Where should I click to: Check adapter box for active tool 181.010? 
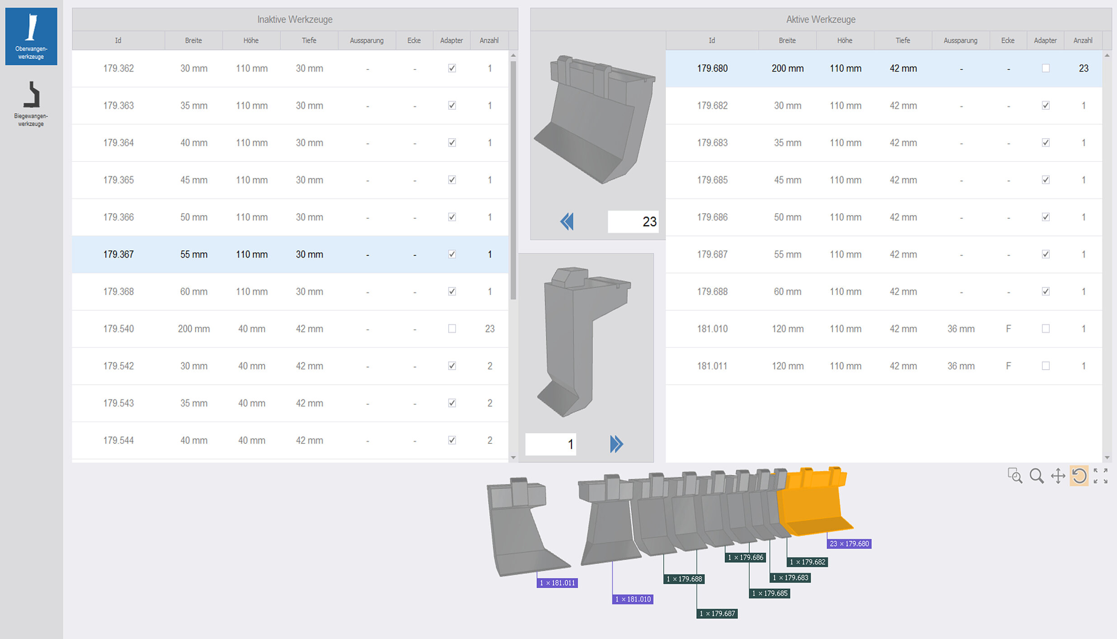1046,329
